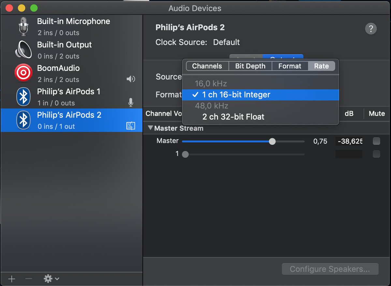Click the speaker indicator on BoomAudio row
The height and width of the screenshot is (286, 391).
tap(131, 79)
